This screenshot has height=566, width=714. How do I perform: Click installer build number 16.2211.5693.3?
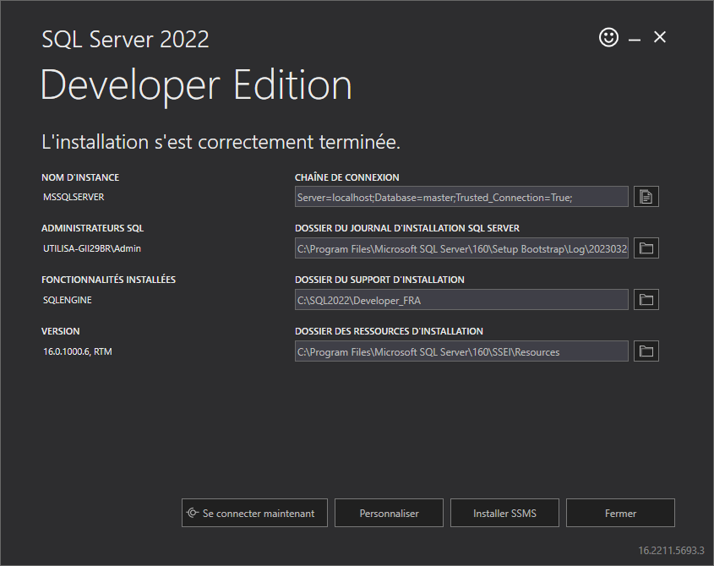671,551
